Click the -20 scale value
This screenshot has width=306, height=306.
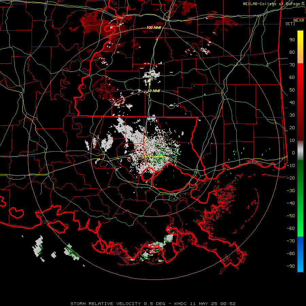coord(291,178)
